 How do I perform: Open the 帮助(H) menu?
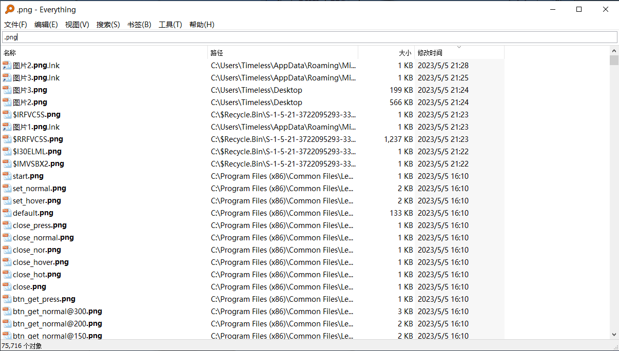click(202, 25)
